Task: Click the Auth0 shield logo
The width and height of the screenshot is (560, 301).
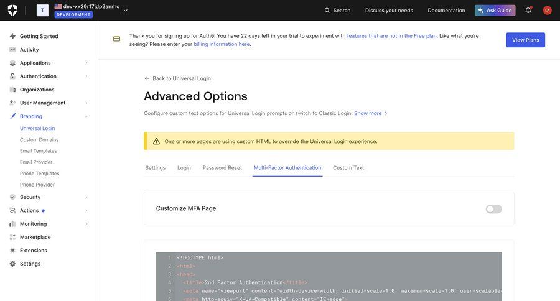Action: pyautogui.click(x=12, y=11)
